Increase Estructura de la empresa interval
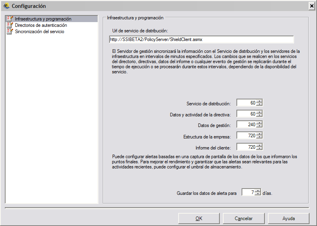The height and width of the screenshot is (226, 317). tap(259, 134)
